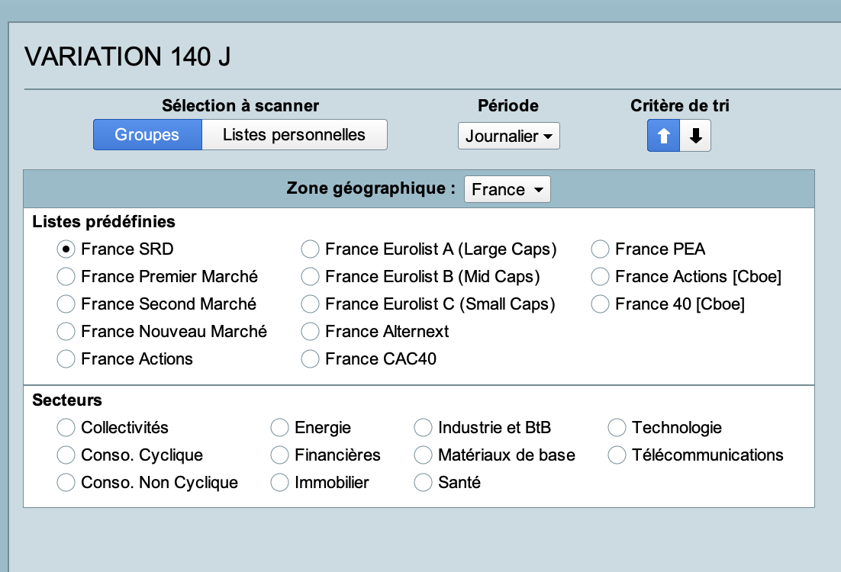Pick the France PEA list
The width and height of the screenshot is (841, 572).
pos(601,249)
